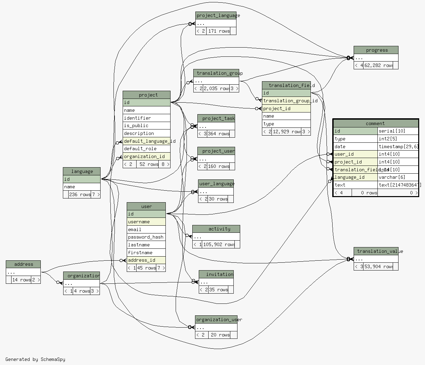Open the address table title
425x365 pixels.
pyautogui.click(x=23, y=264)
